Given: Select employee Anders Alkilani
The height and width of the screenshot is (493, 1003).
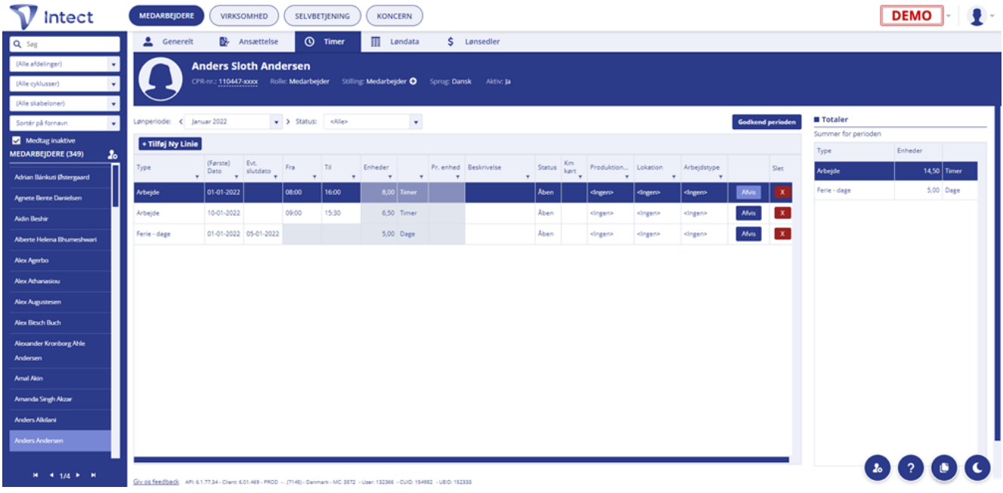Looking at the screenshot, I should [x=60, y=420].
